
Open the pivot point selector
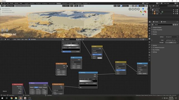click(72, 6)
